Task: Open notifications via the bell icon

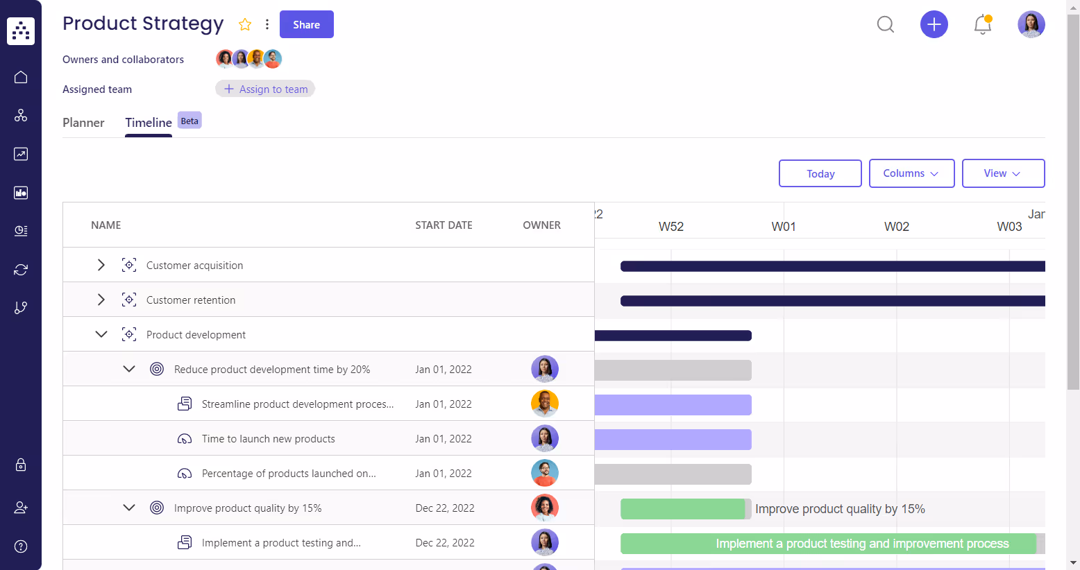Action: click(983, 24)
